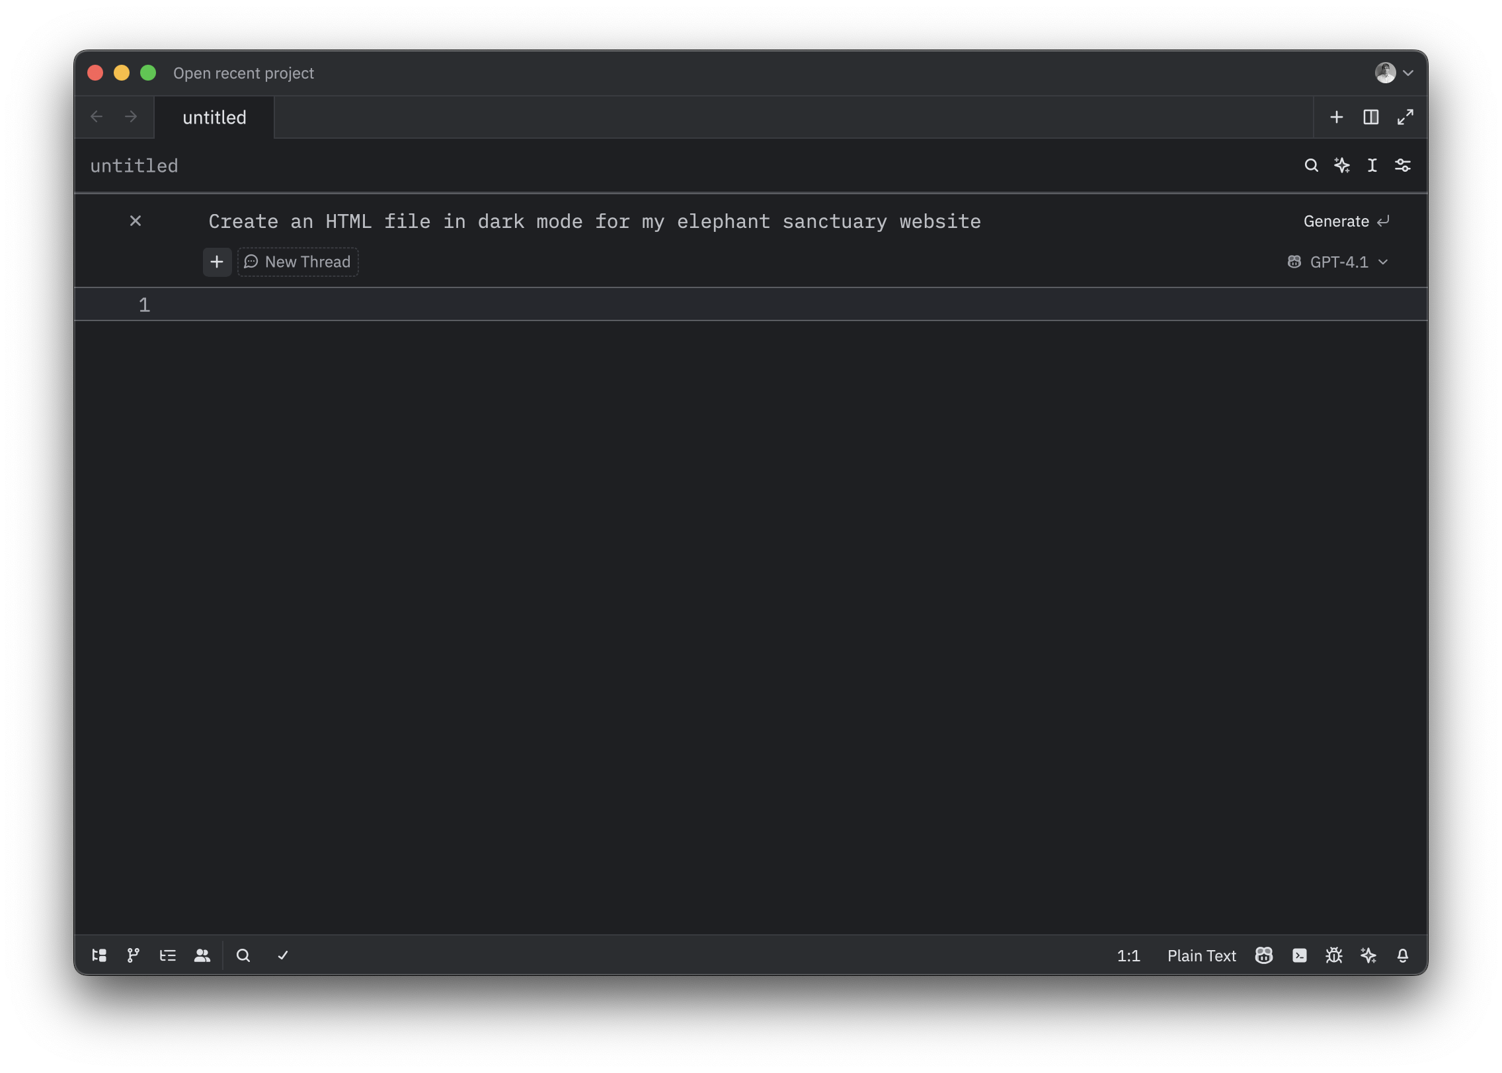Open the GPT-4.1 model dropdown
1502x1073 pixels.
tap(1338, 262)
